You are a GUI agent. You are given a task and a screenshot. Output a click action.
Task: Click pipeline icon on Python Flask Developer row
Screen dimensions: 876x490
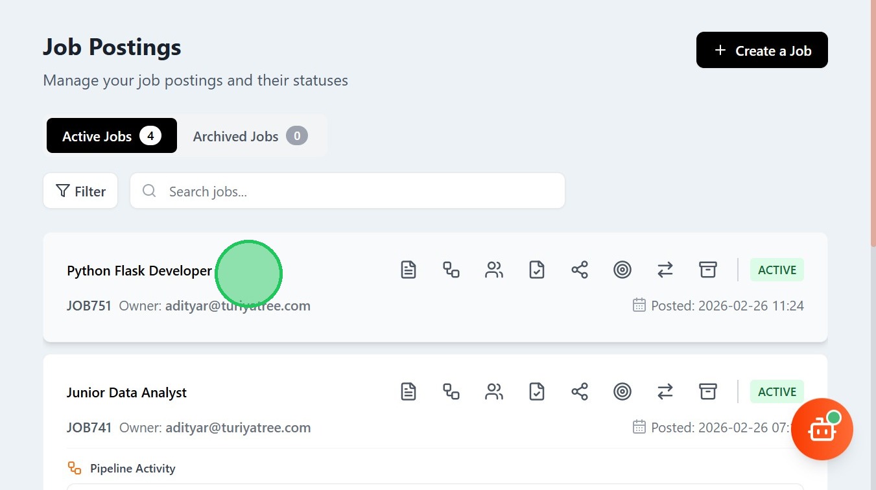pyautogui.click(x=451, y=270)
